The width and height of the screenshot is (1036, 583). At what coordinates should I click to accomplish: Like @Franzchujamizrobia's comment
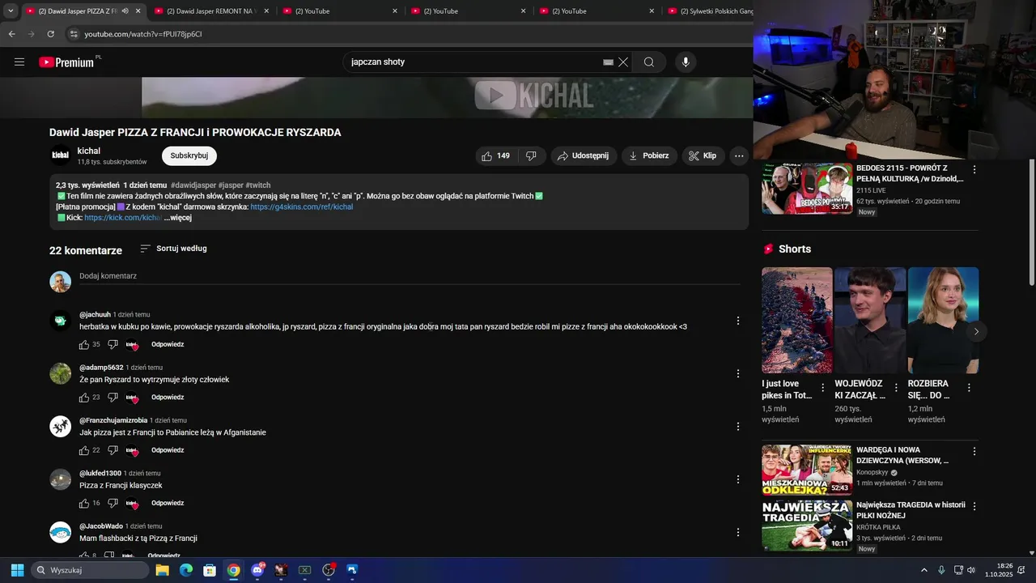84,450
